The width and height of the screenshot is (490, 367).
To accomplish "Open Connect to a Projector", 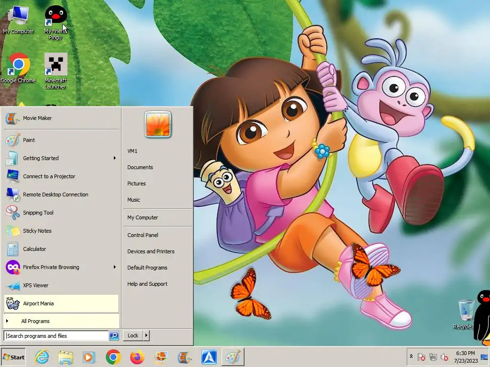I will (x=61, y=176).
